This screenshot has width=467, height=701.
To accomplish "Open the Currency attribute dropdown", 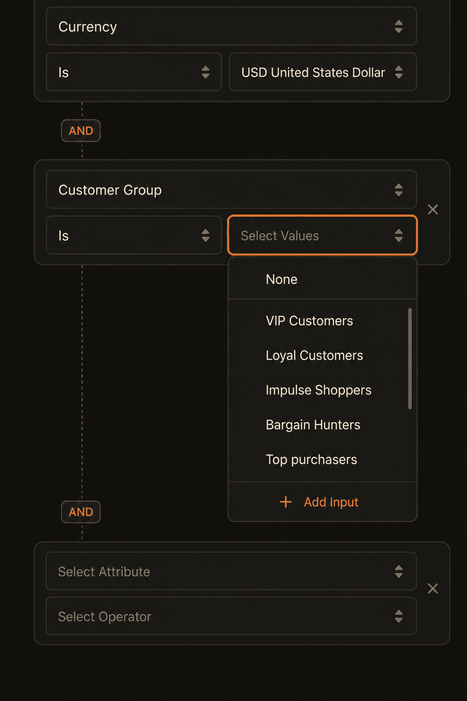I will click(231, 26).
